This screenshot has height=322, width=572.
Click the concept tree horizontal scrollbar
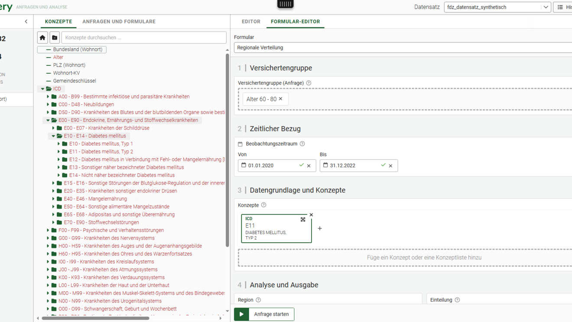95,318
